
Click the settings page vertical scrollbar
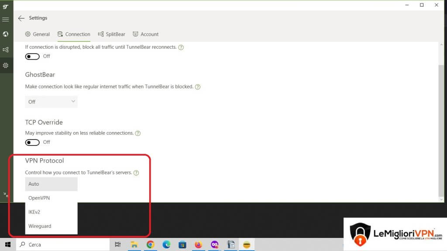[441, 131]
